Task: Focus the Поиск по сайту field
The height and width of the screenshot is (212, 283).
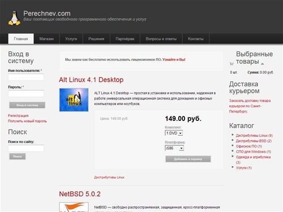Action: (x=26, y=148)
